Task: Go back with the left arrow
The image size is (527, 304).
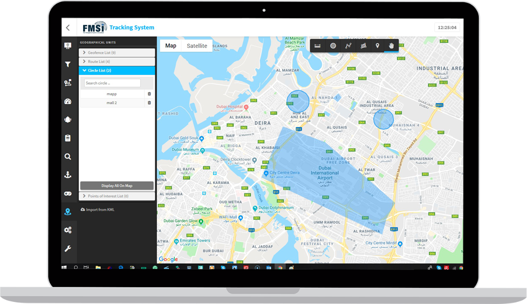Action: (x=68, y=27)
